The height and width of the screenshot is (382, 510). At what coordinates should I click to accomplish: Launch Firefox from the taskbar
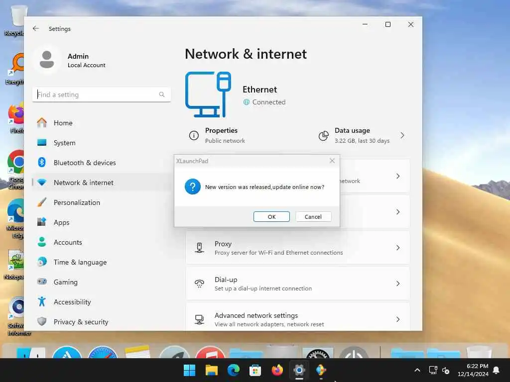[x=277, y=370]
